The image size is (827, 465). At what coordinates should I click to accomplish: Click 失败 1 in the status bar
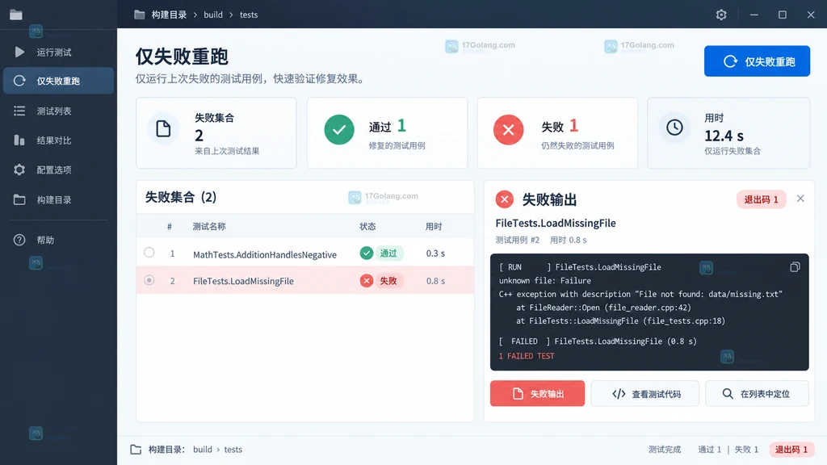tap(746, 449)
